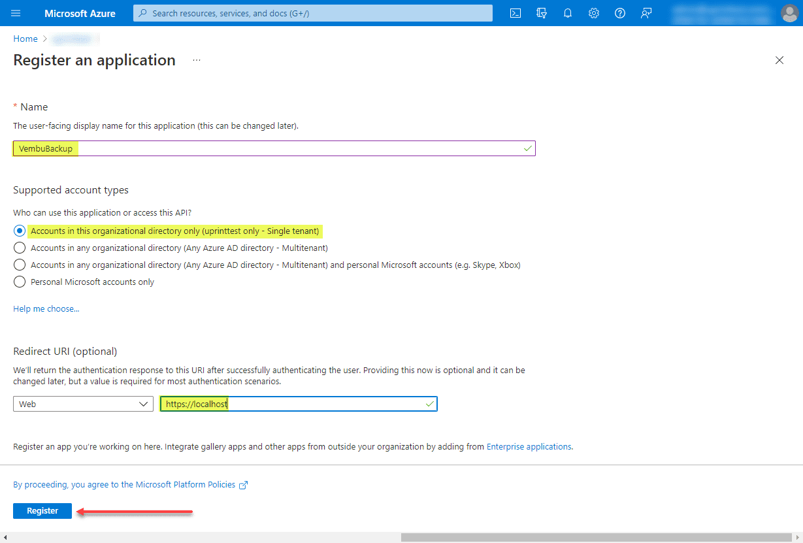This screenshot has width=803, height=543.
Task: Open the Cloud Shell terminal icon
Action: pos(516,13)
